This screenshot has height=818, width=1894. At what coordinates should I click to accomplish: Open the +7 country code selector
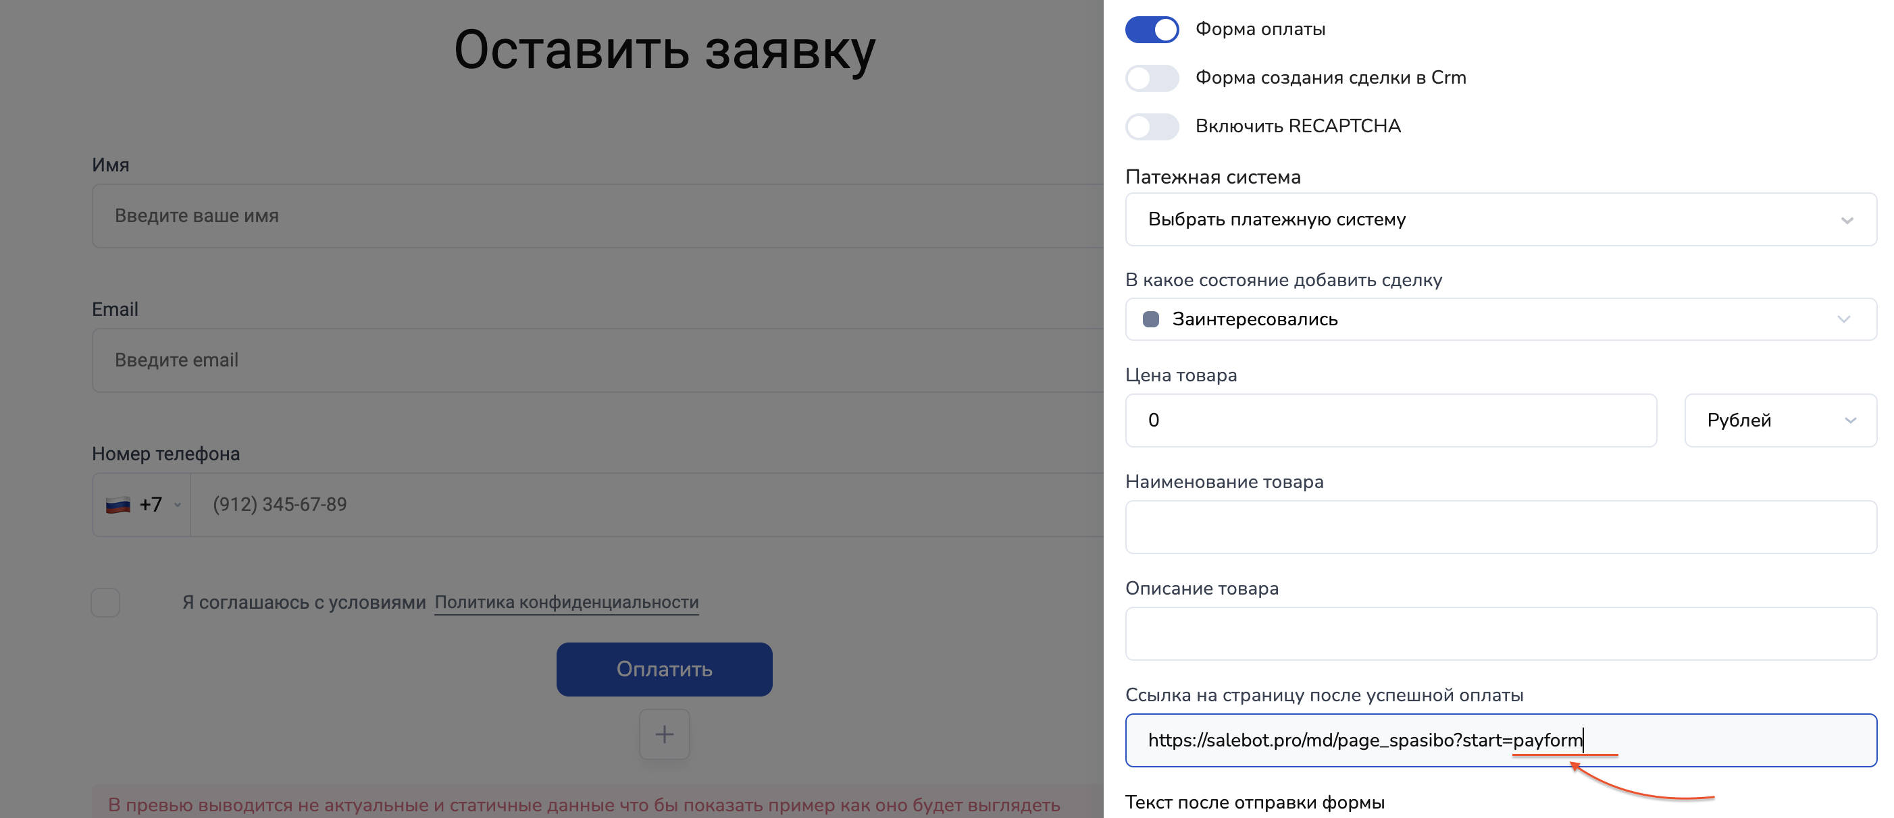click(x=151, y=505)
